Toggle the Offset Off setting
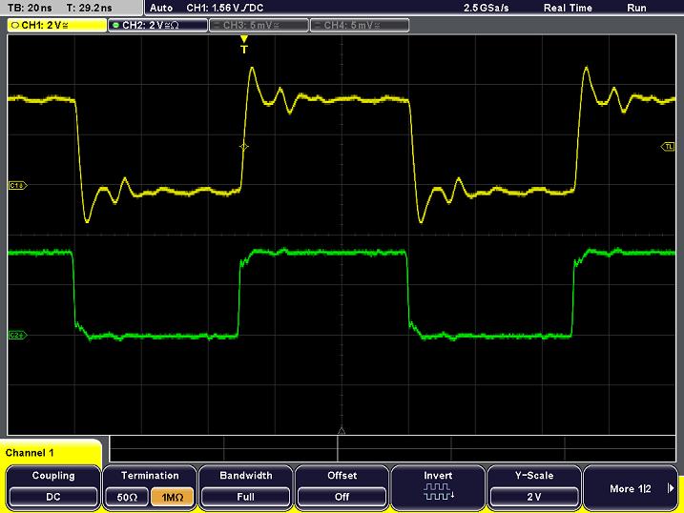 (341, 495)
